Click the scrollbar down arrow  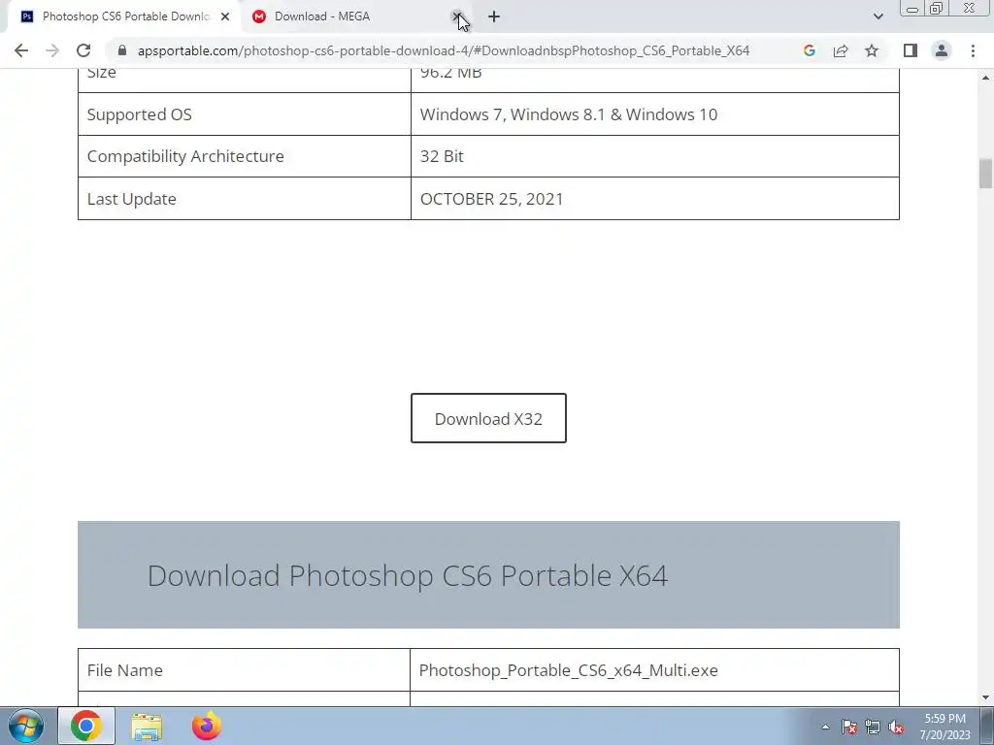tap(986, 697)
